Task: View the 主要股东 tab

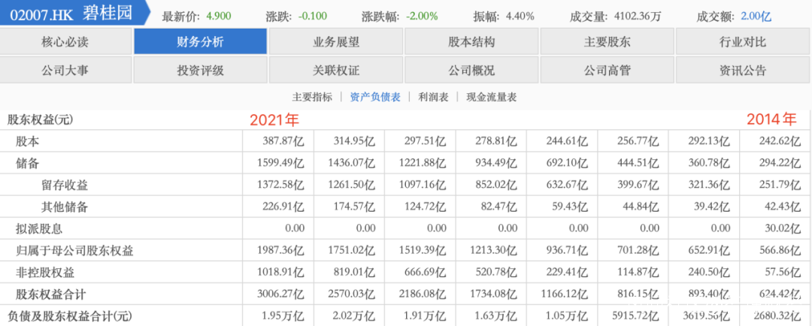Action: pos(607,42)
